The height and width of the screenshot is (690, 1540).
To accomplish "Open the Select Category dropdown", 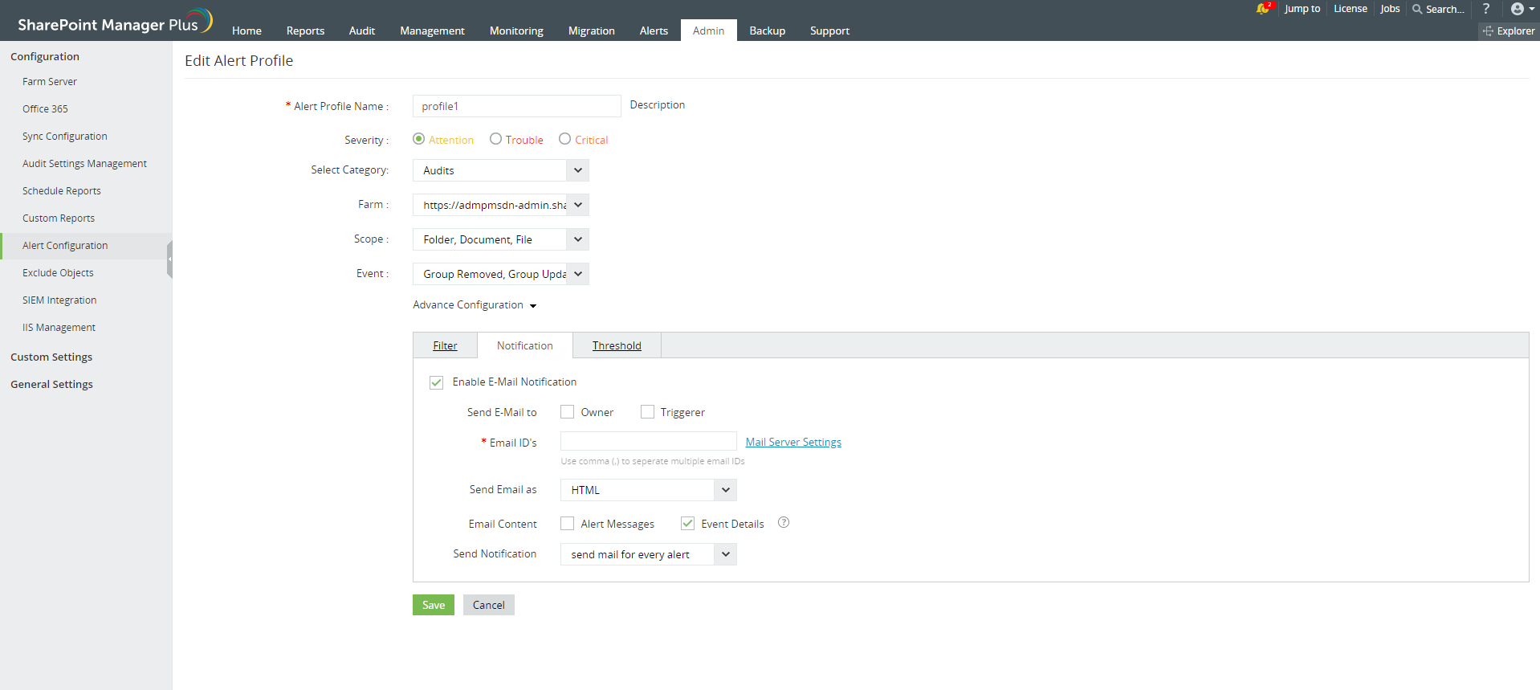I will tap(500, 170).
